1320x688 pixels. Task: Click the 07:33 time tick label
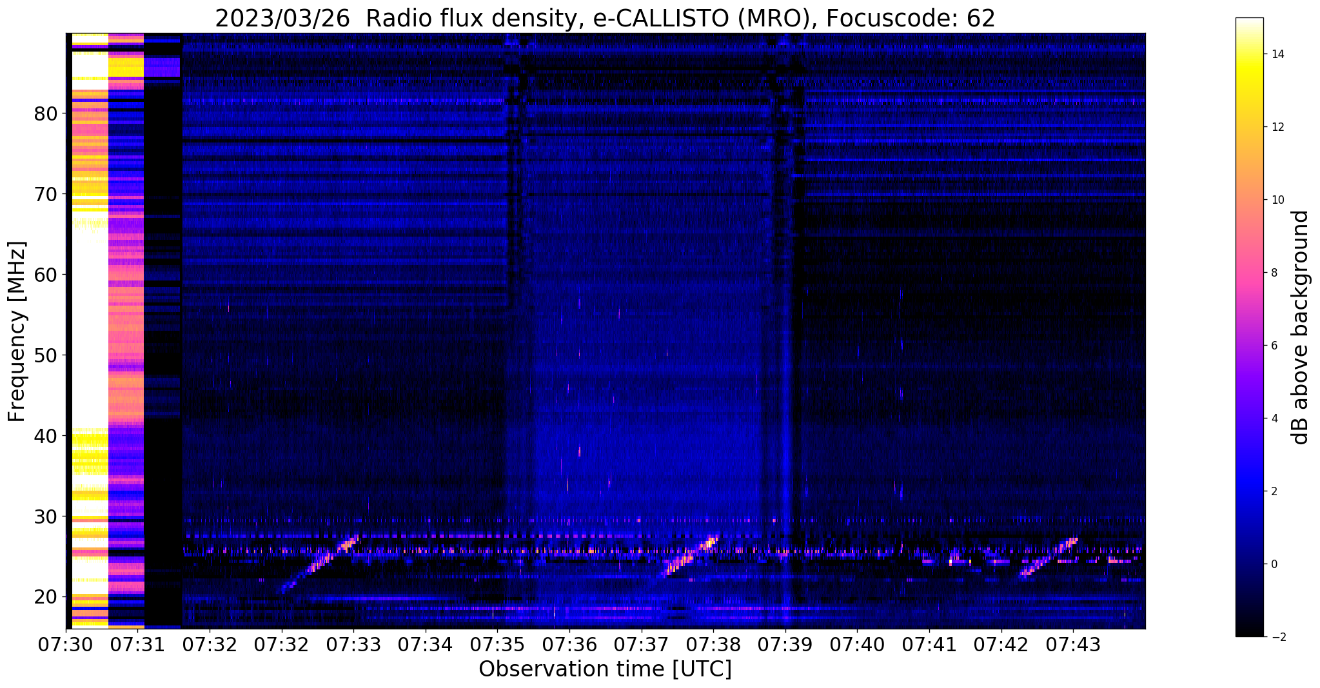tap(354, 645)
